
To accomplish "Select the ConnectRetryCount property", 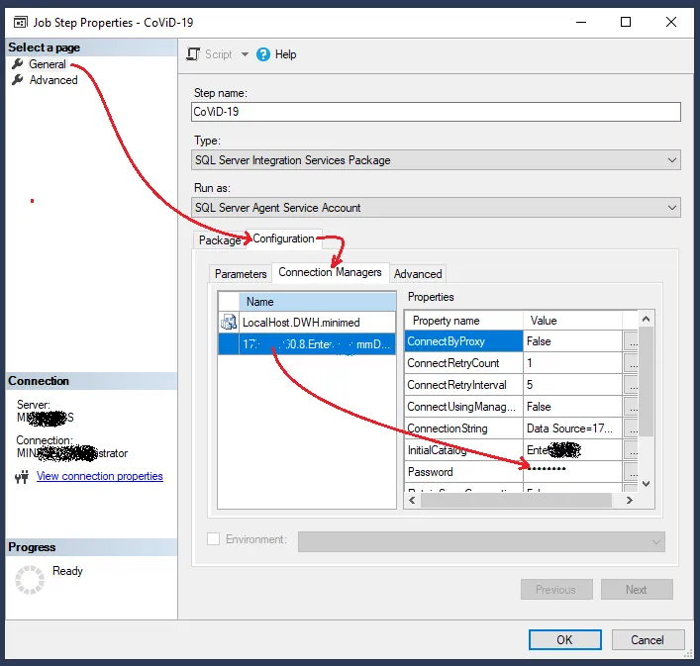I will click(463, 363).
